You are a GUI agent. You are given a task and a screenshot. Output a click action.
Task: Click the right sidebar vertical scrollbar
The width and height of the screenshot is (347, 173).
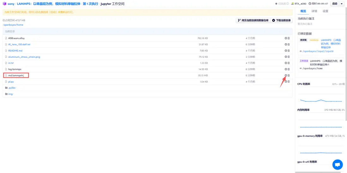click(346, 64)
